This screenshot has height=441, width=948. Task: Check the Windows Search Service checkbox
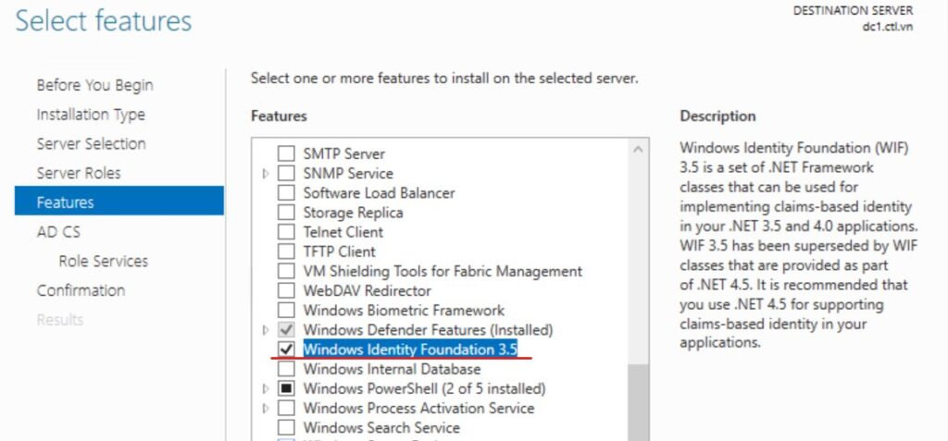pos(287,427)
